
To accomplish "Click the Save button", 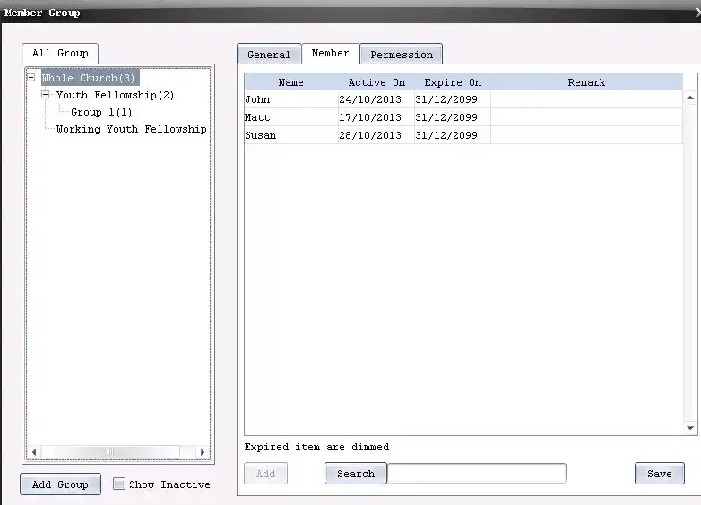I will (x=660, y=474).
